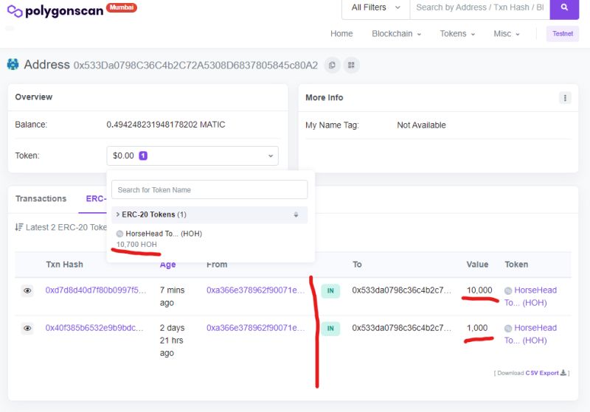This screenshot has height=412, width=590.
Task: Click the Value column header
Action: tap(477, 265)
